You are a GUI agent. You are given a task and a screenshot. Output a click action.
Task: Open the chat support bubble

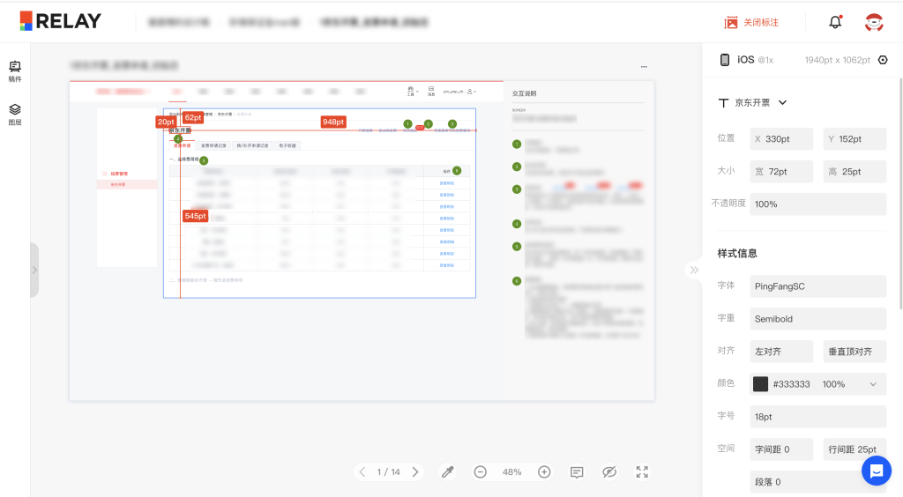(877, 471)
